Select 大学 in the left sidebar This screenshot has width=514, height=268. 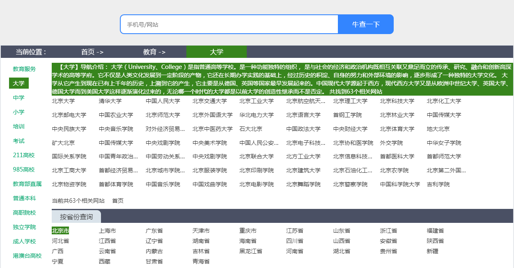pyautogui.click(x=18, y=83)
